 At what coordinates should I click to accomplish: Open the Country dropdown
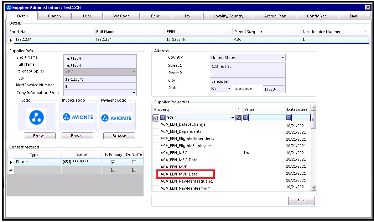point(282,58)
